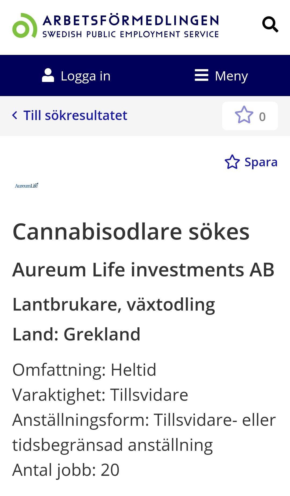290x496 pixels.
Task: Click the saved ads count 0
Action: (262, 117)
